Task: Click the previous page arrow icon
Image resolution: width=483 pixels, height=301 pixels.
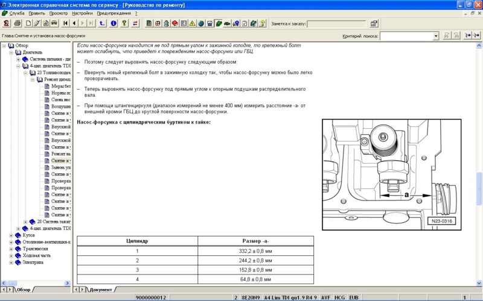Action: tap(74, 23)
